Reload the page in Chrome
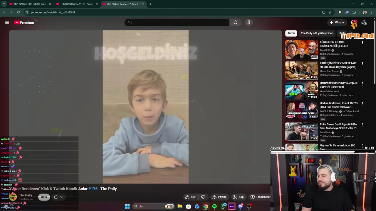Screen dimensions: 376x211 pos(18,12)
